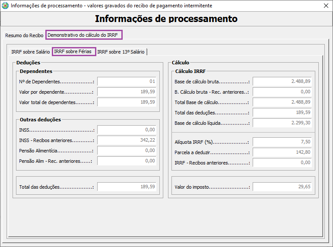The width and height of the screenshot is (333, 247).
Task: Click Total das deduções field in Cálculo IRRF
Action: 282,113
